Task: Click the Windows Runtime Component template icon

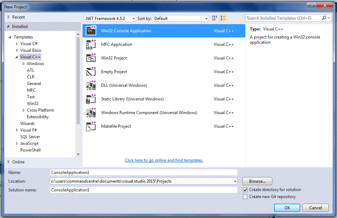Action: (91, 113)
